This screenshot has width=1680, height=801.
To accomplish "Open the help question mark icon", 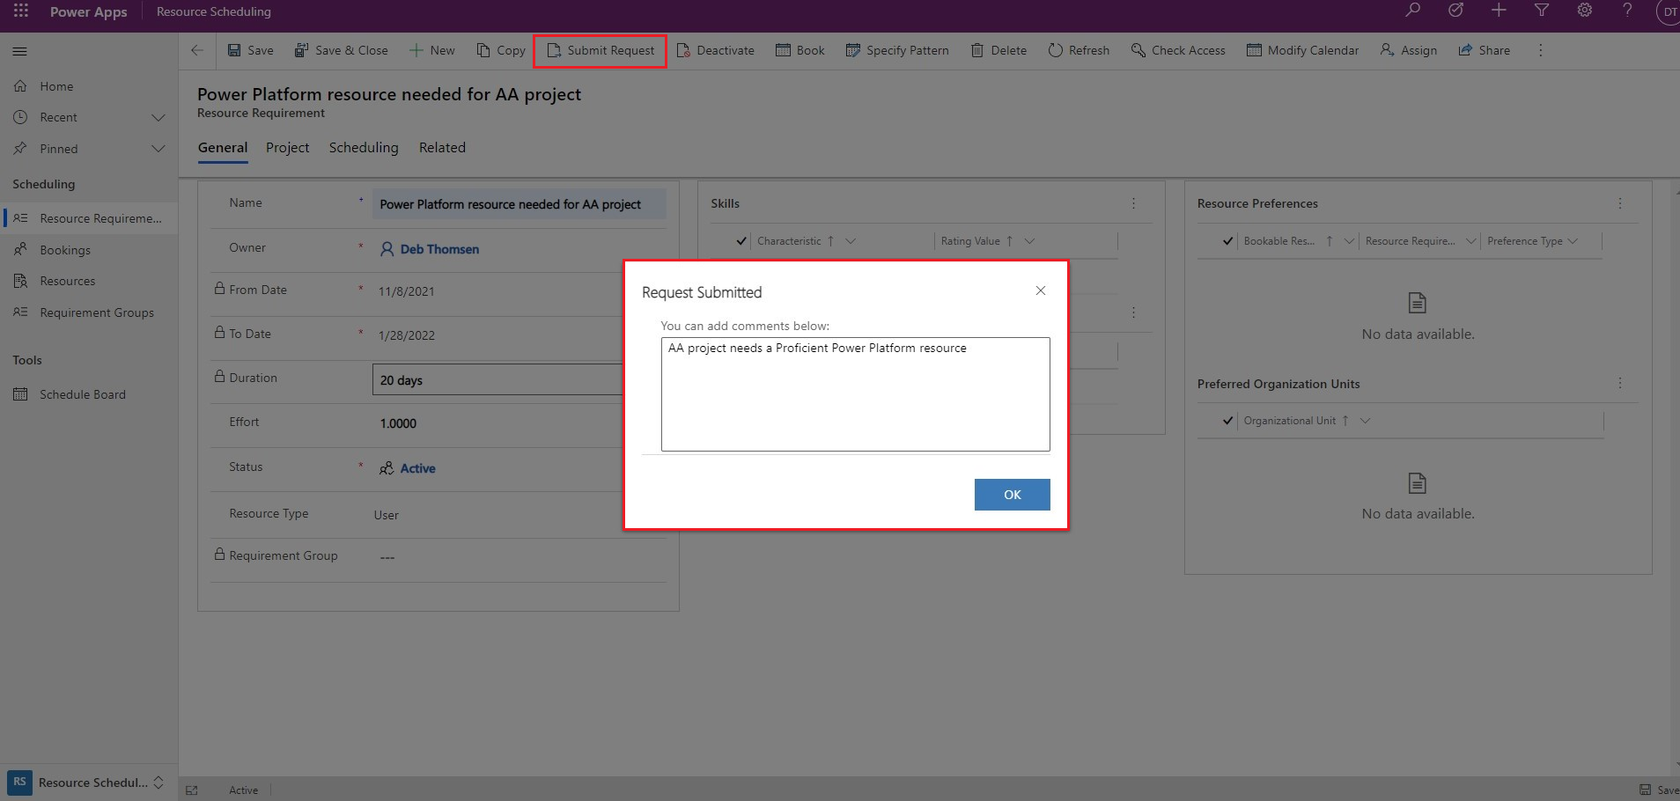I will pos(1627,11).
